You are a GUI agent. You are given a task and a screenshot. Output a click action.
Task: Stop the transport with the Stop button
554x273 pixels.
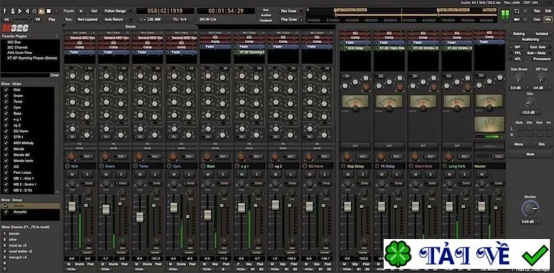48,11
